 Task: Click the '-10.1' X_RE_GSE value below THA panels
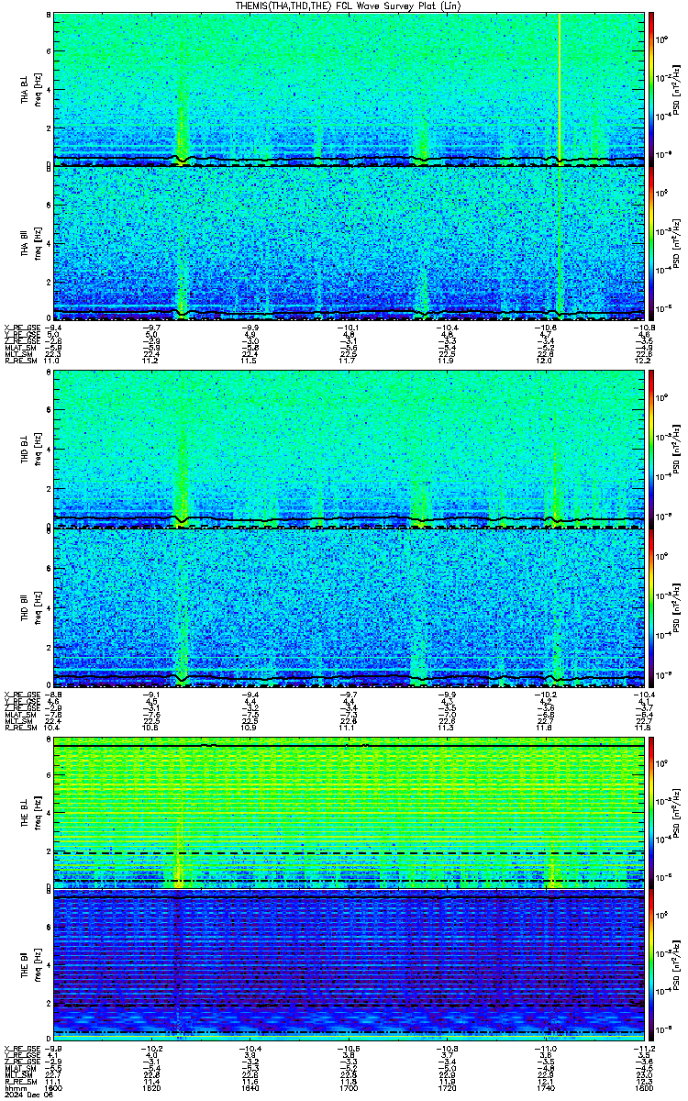[x=348, y=327]
